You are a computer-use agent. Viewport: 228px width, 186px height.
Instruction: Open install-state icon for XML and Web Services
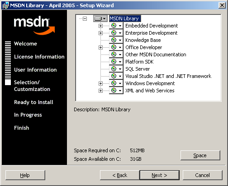click(x=116, y=91)
